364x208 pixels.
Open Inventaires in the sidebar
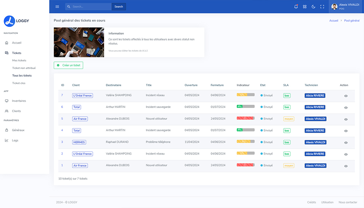(x=19, y=101)
